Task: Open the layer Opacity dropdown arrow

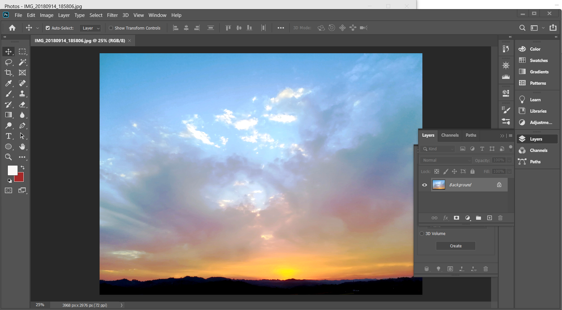Action: tap(509, 160)
